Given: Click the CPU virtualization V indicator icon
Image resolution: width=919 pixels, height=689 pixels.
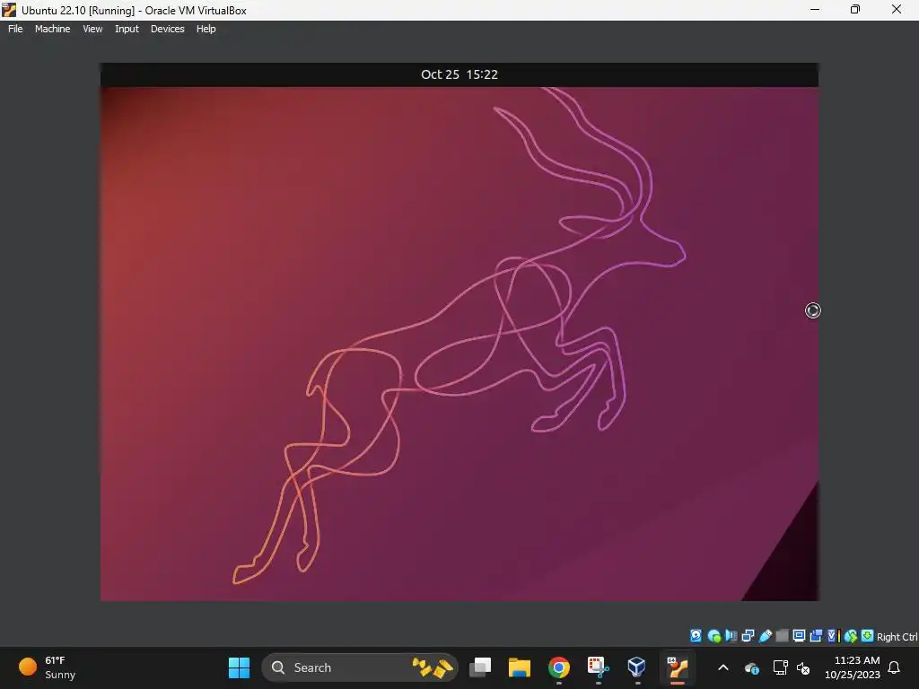Looking at the screenshot, I should coord(834,636).
